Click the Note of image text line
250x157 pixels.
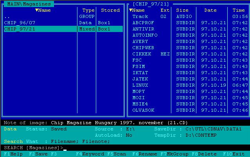[x=96, y=123]
